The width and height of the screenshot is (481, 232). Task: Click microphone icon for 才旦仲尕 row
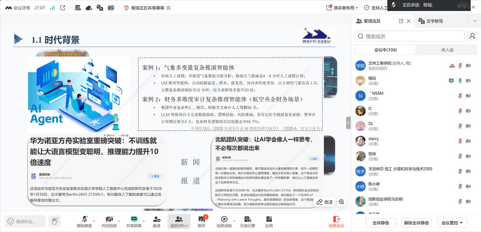tap(460, 171)
